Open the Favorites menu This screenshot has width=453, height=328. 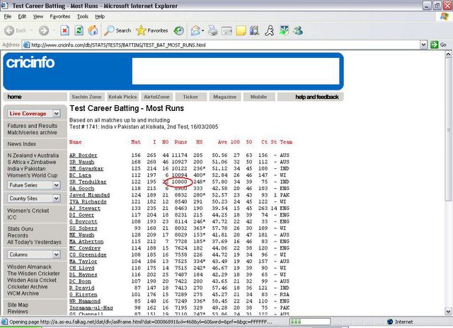click(x=59, y=16)
